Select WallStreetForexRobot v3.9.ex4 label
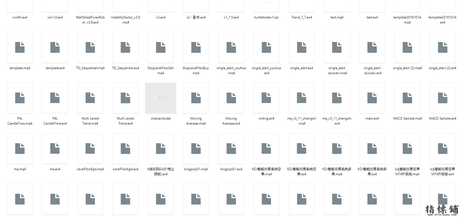Viewport: 462px width, 217px height. pyautogui.click(x=90, y=20)
